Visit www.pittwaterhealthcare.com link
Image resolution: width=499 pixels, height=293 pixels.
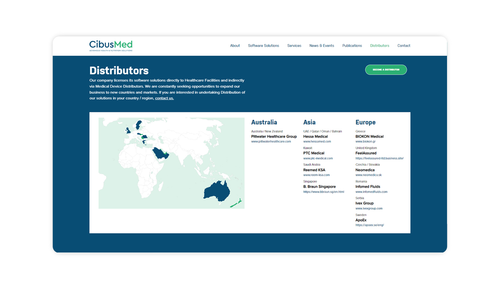(x=271, y=142)
